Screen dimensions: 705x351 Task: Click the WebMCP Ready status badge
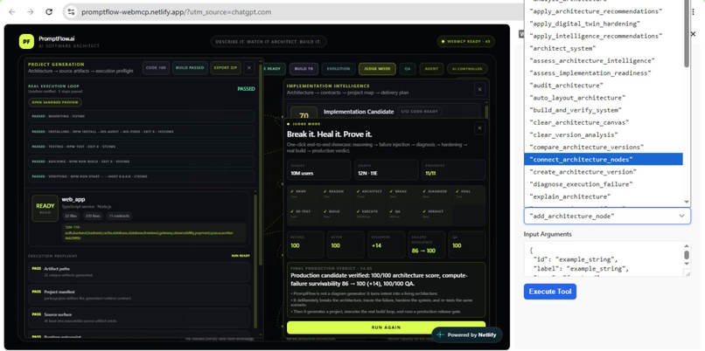click(x=466, y=41)
